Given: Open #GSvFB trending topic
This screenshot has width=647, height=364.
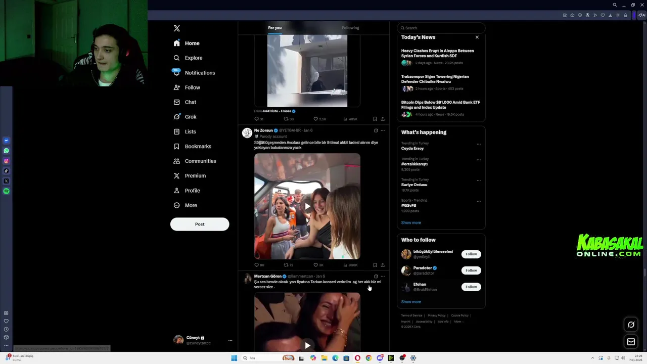Looking at the screenshot, I should (x=408, y=205).
